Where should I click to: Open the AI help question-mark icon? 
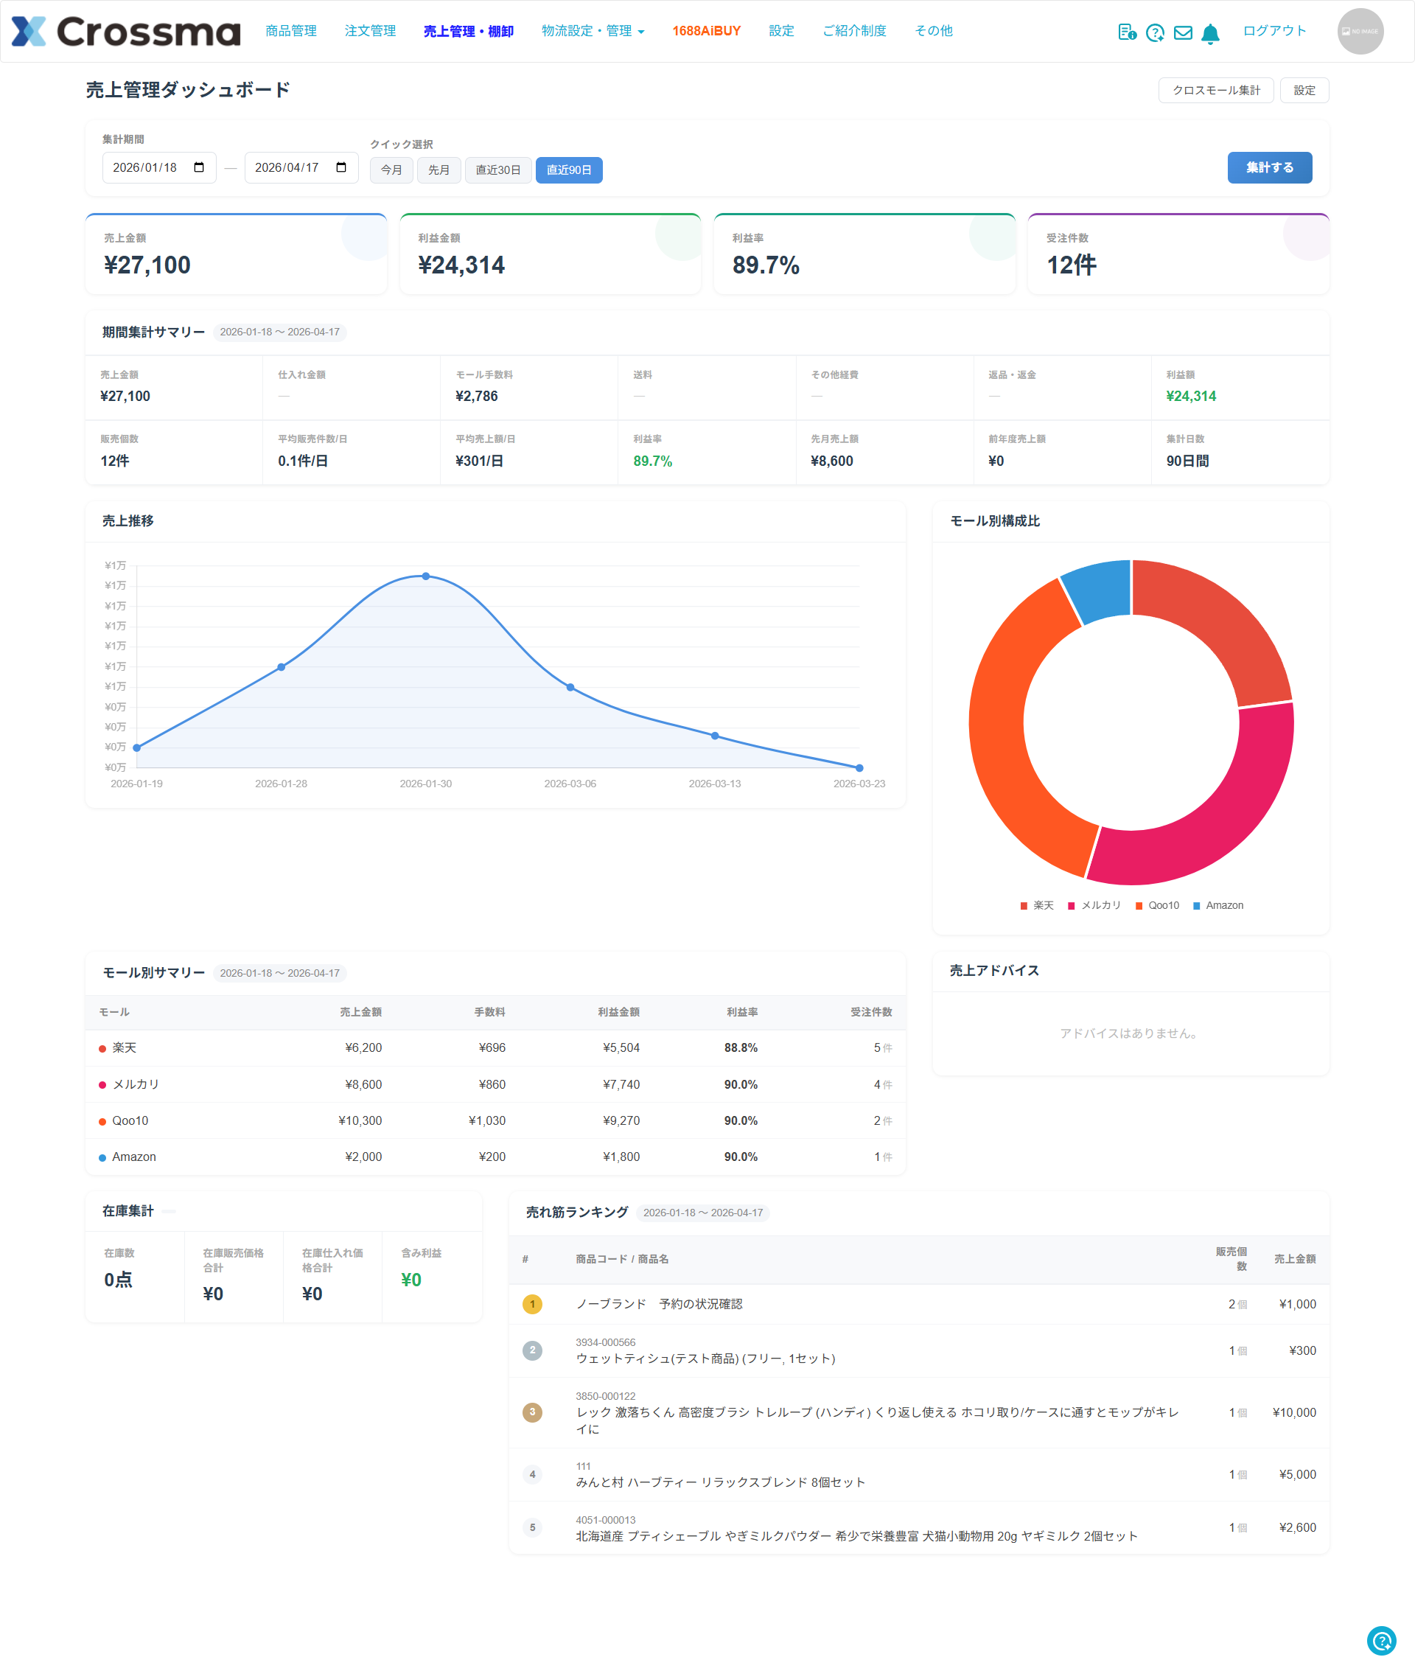(1154, 32)
